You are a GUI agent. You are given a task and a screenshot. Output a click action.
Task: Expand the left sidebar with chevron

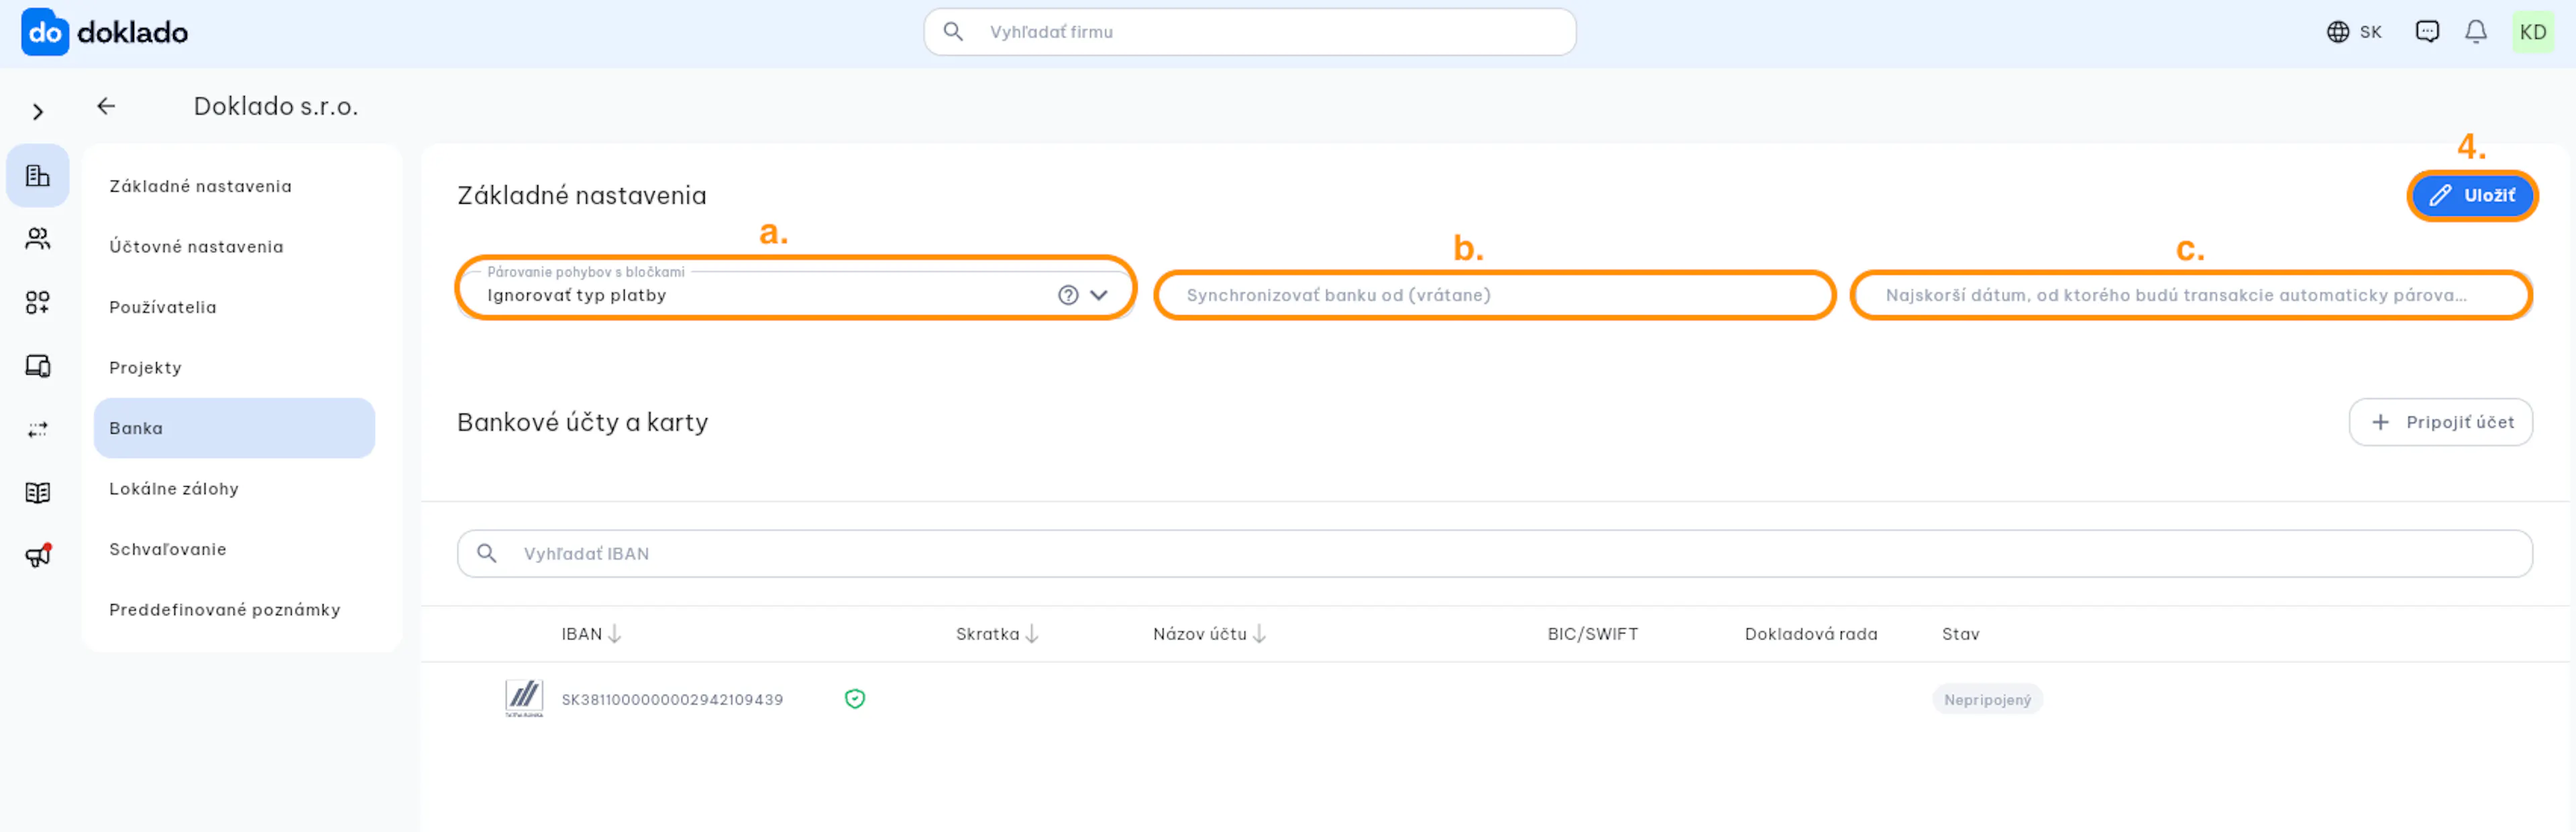(x=38, y=112)
